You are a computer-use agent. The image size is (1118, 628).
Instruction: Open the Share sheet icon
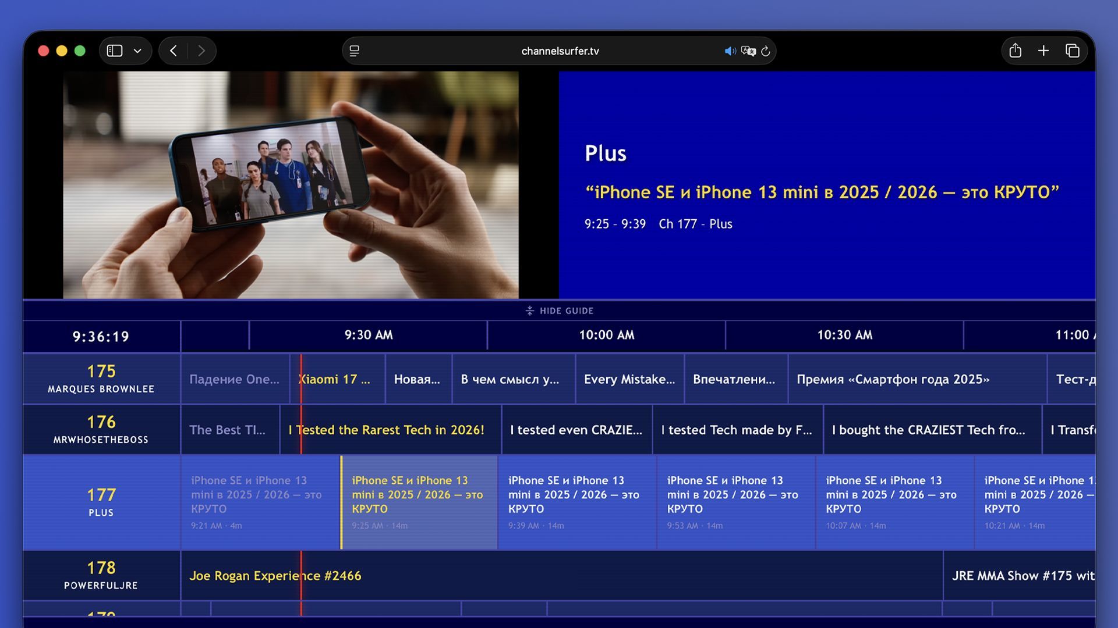1015,51
